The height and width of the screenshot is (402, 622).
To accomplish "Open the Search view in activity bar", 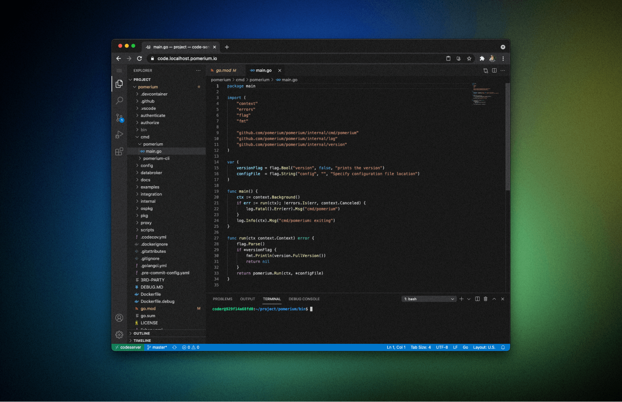I will 119,101.
